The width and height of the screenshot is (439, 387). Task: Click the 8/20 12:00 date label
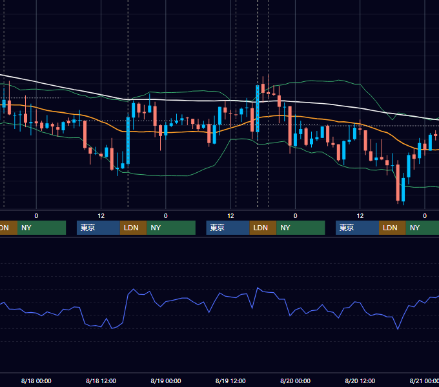[360, 381]
